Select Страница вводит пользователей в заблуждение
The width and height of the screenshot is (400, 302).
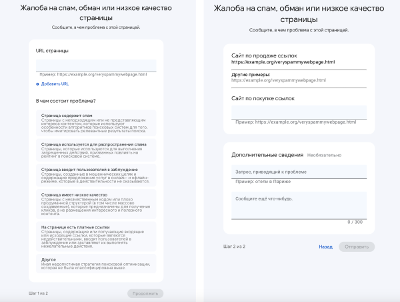tap(96, 176)
